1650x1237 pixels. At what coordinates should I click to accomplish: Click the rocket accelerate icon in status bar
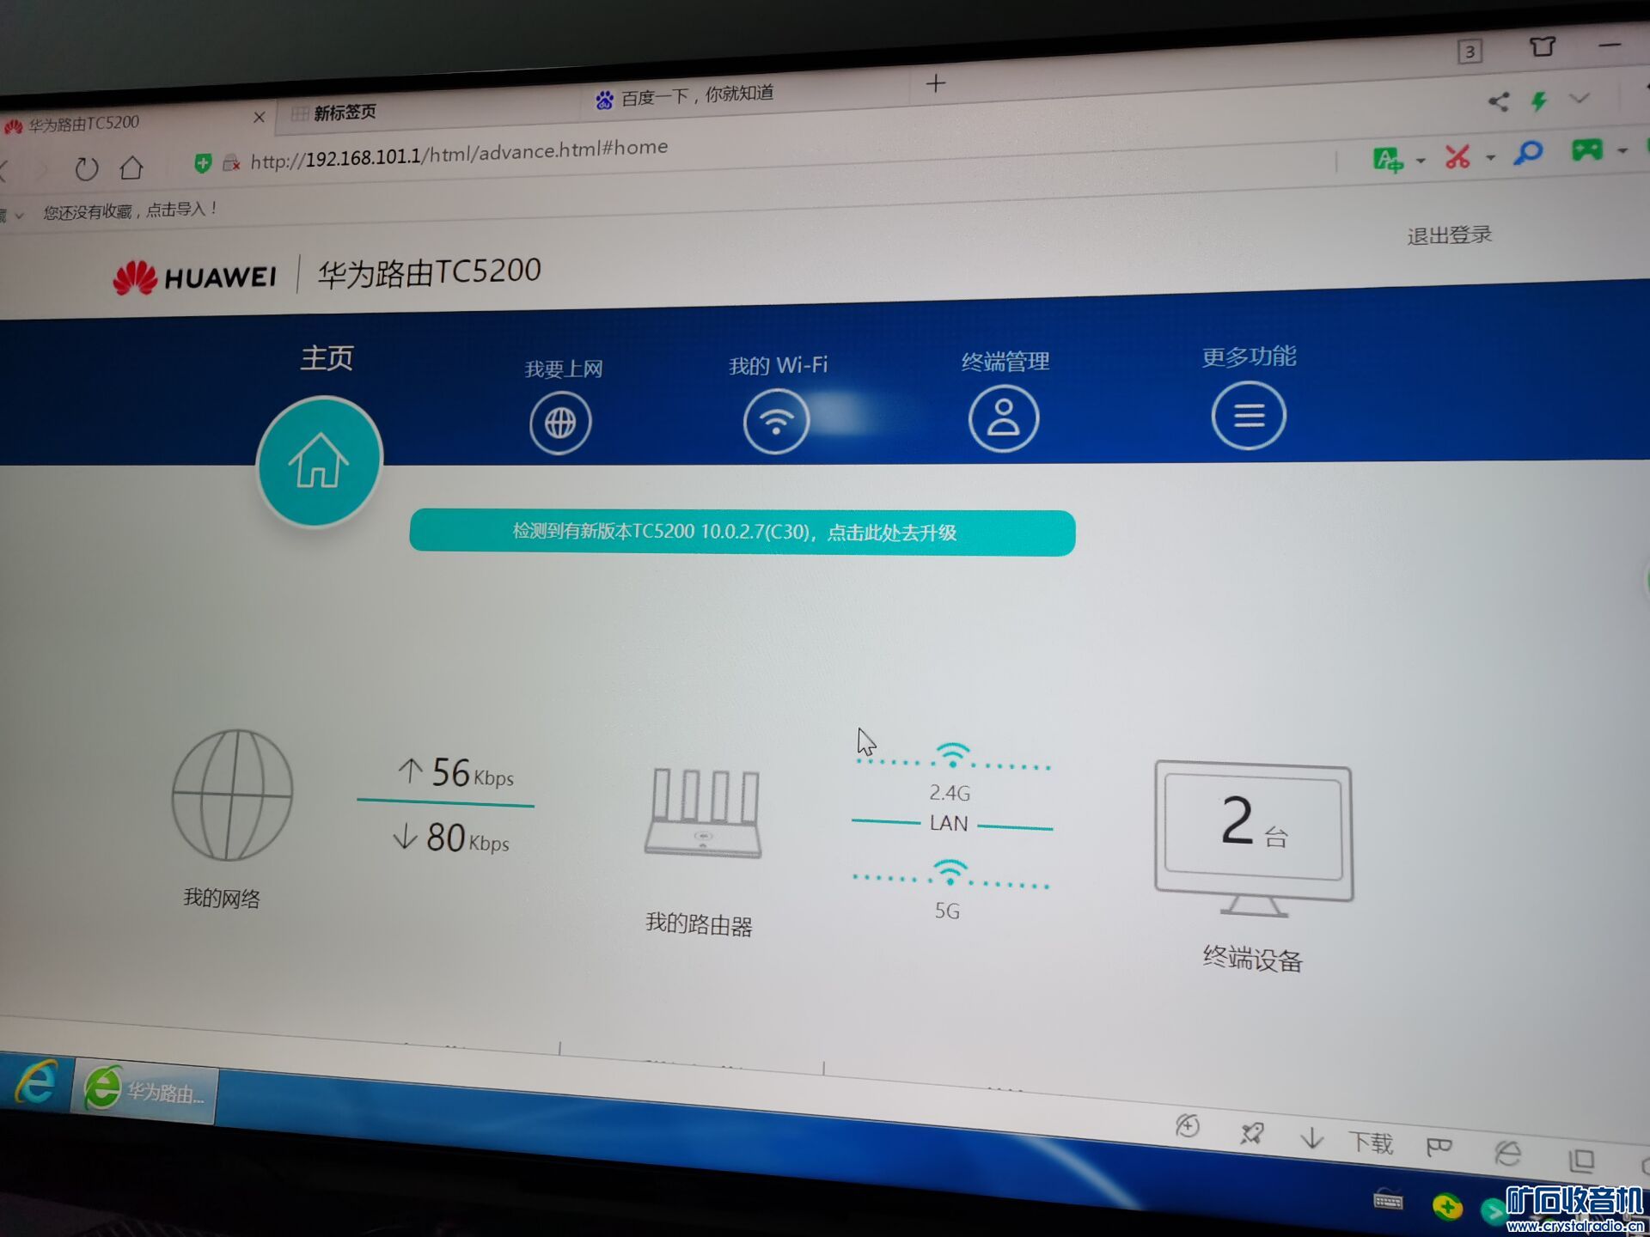[1252, 1134]
